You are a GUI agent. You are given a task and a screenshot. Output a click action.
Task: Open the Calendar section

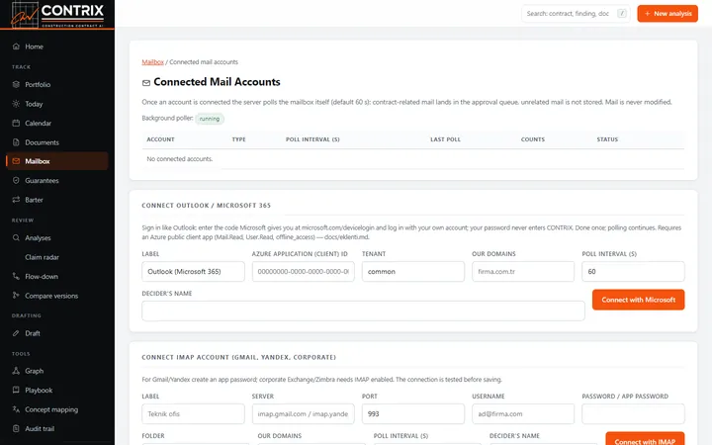tap(57, 123)
